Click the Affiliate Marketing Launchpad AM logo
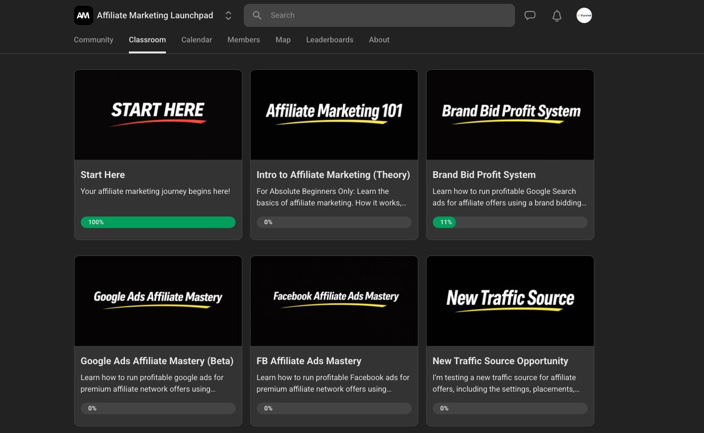Screen dimensions: 704x433 coord(83,16)
